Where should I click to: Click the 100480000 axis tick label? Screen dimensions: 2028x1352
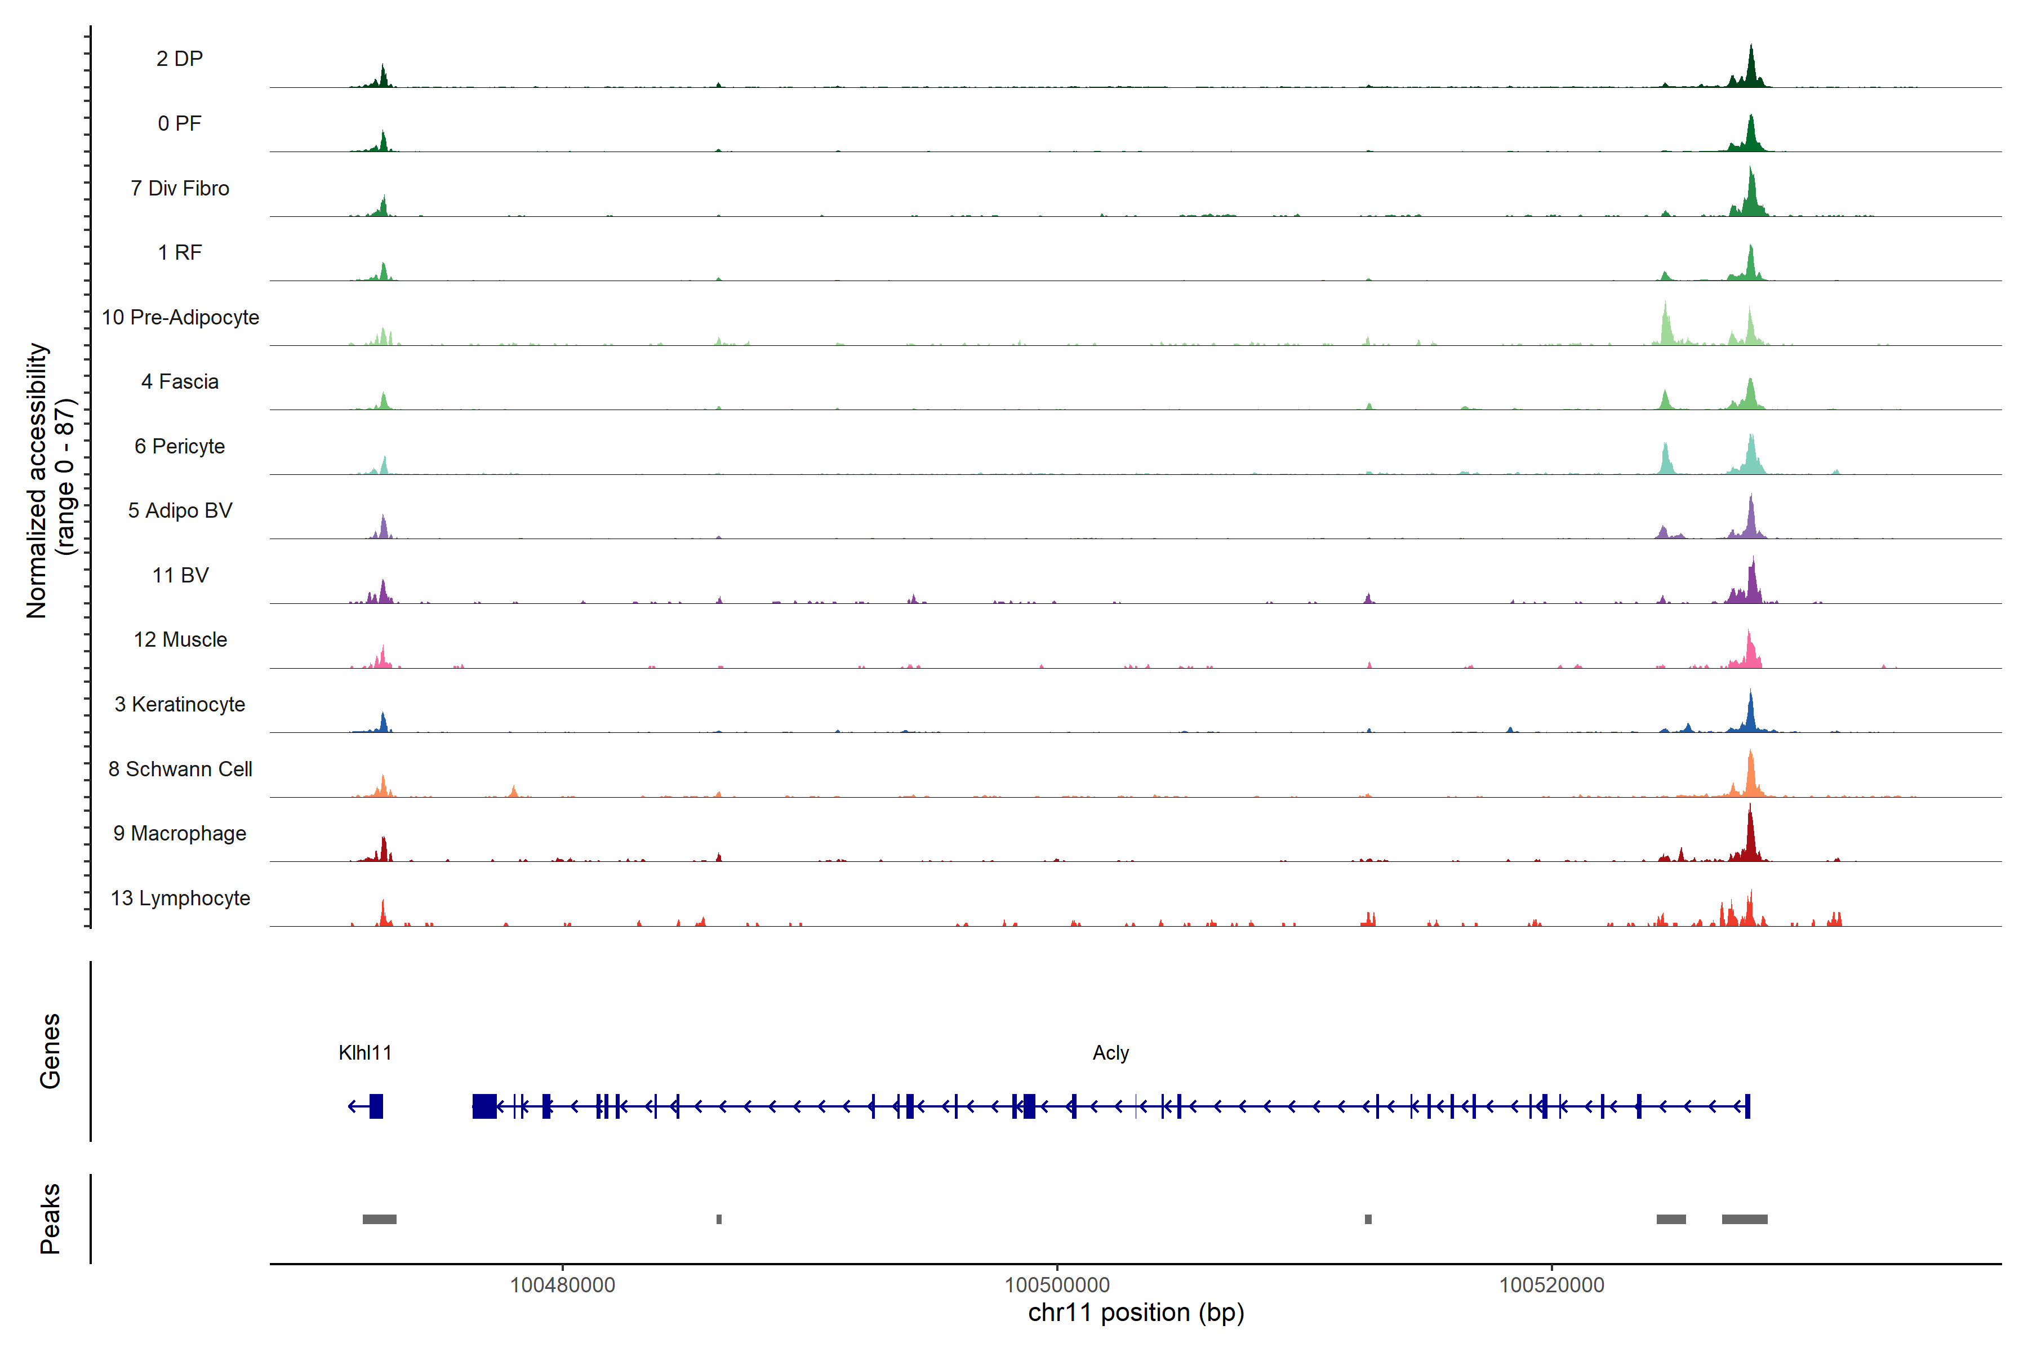[562, 1285]
